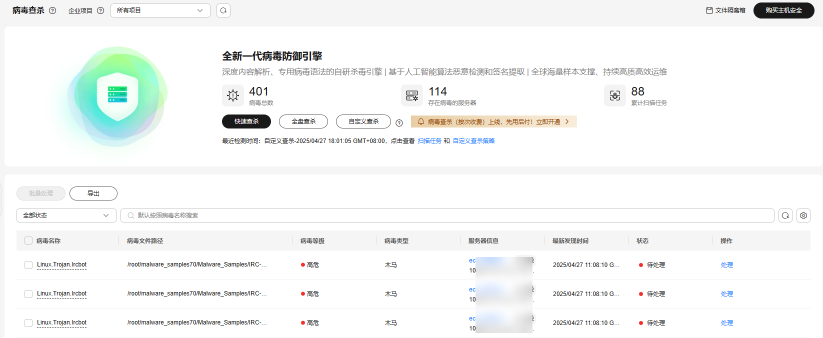Open the 扫描任务 link

(x=429, y=141)
